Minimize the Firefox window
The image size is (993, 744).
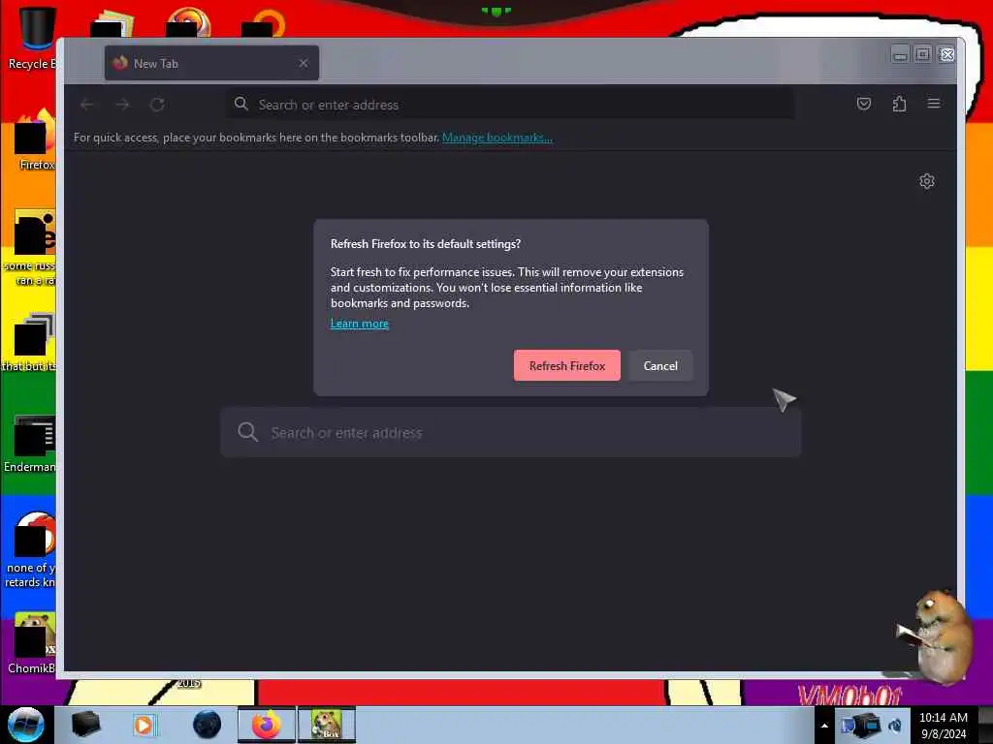click(x=899, y=55)
